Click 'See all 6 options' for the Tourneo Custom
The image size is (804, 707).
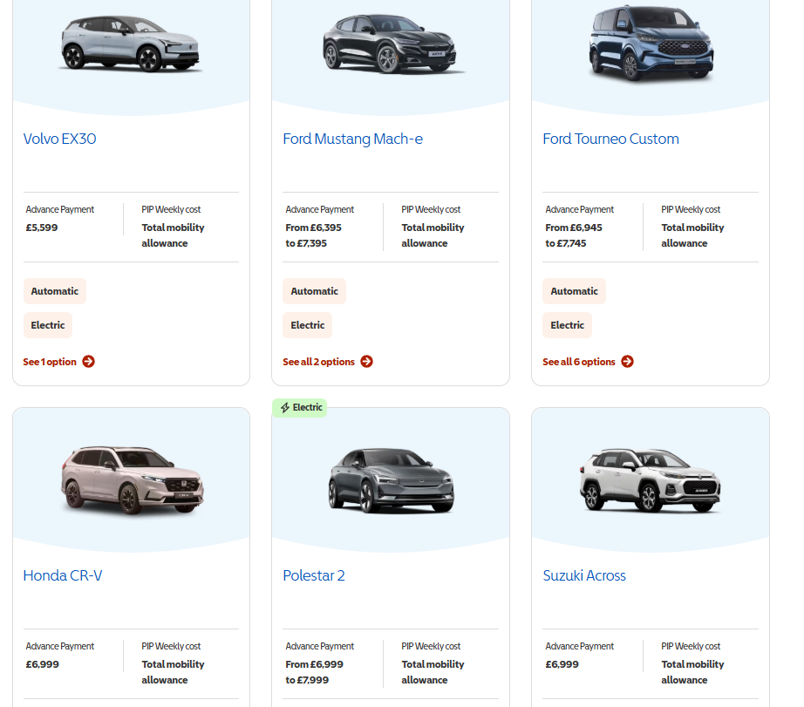(x=579, y=362)
